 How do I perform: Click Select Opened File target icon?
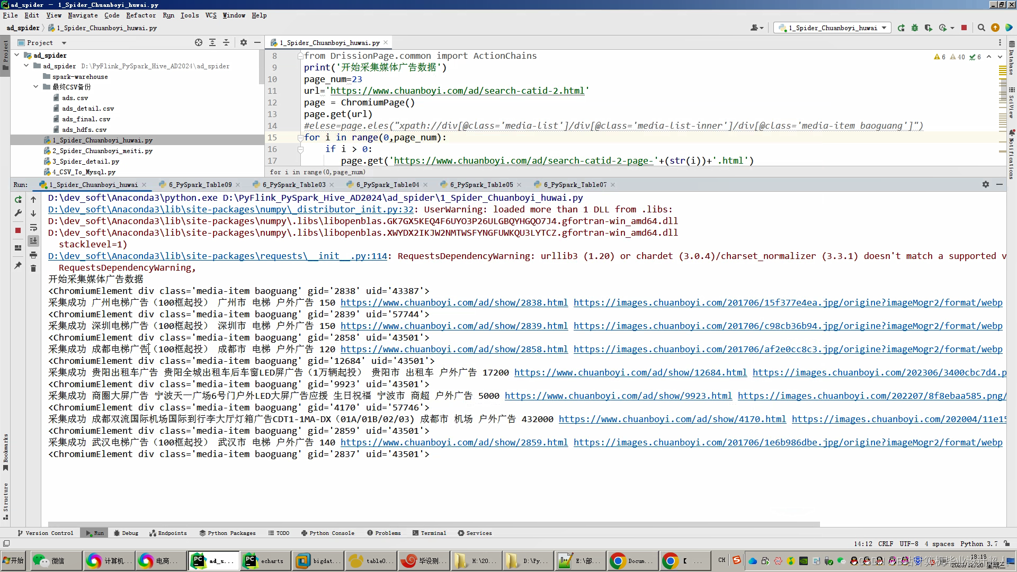198,42
